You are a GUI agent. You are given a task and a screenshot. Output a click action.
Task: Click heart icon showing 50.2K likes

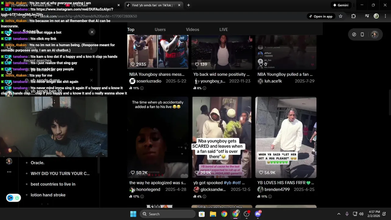point(133,173)
